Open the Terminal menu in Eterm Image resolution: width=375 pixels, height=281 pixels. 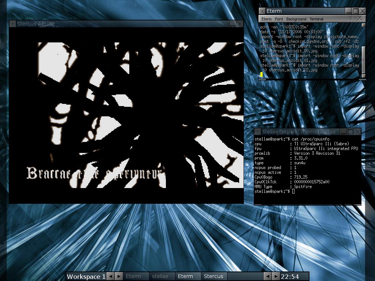point(316,19)
